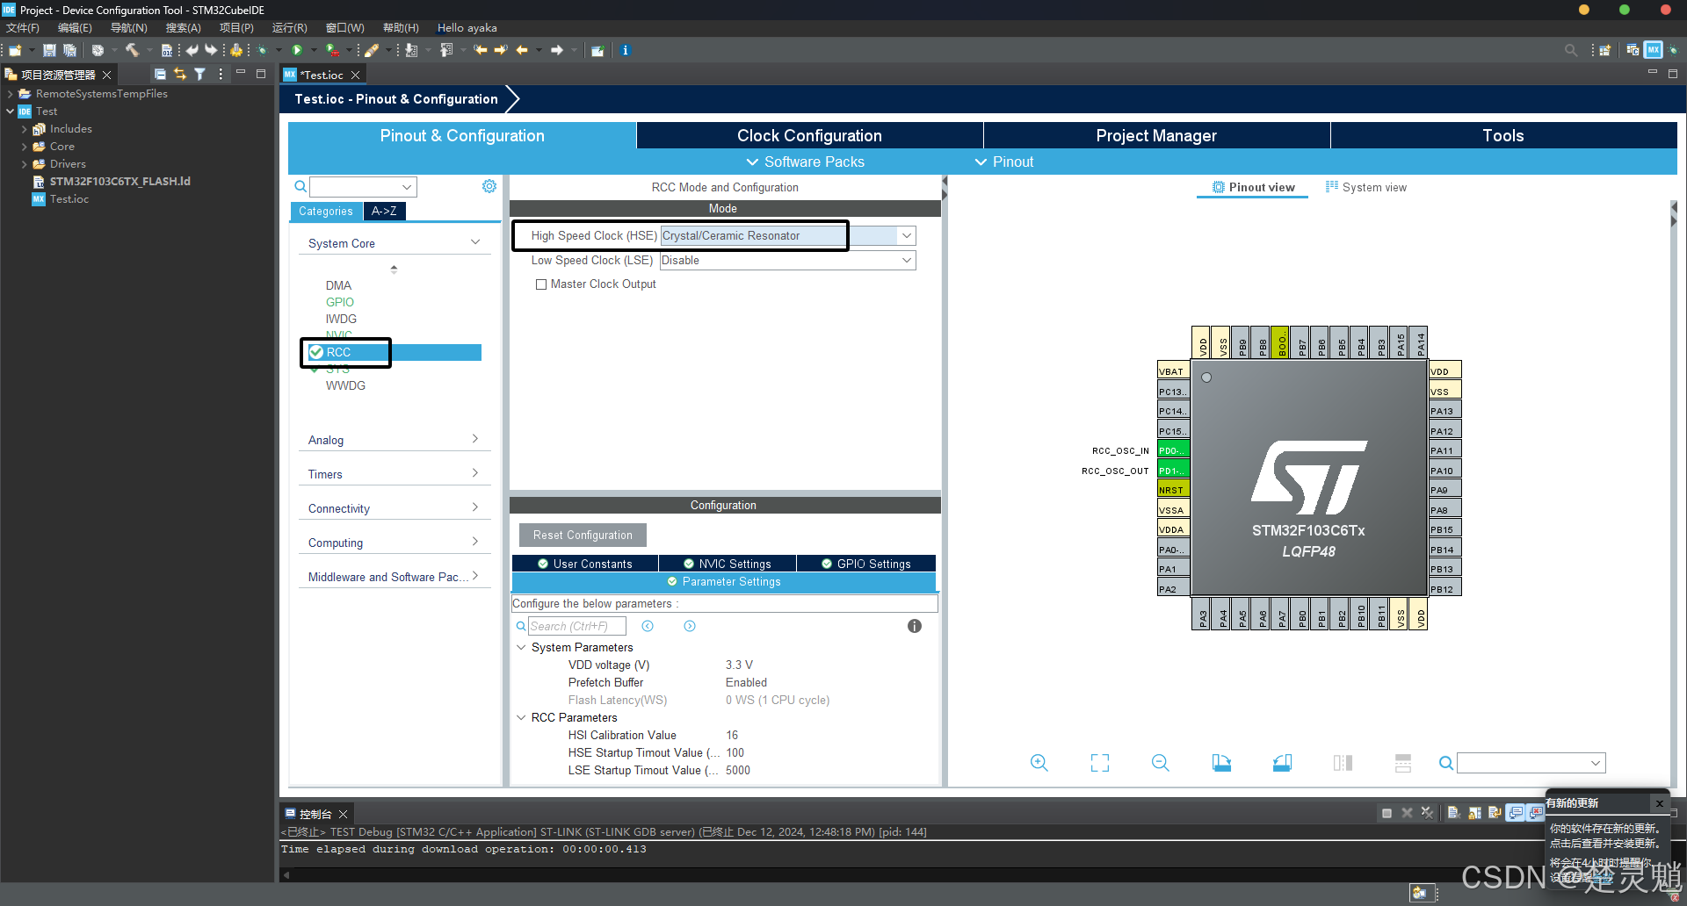Open the GPIO Settings tab

tap(865, 564)
